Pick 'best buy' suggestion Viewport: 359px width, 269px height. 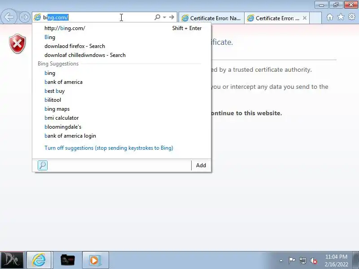pos(122,91)
